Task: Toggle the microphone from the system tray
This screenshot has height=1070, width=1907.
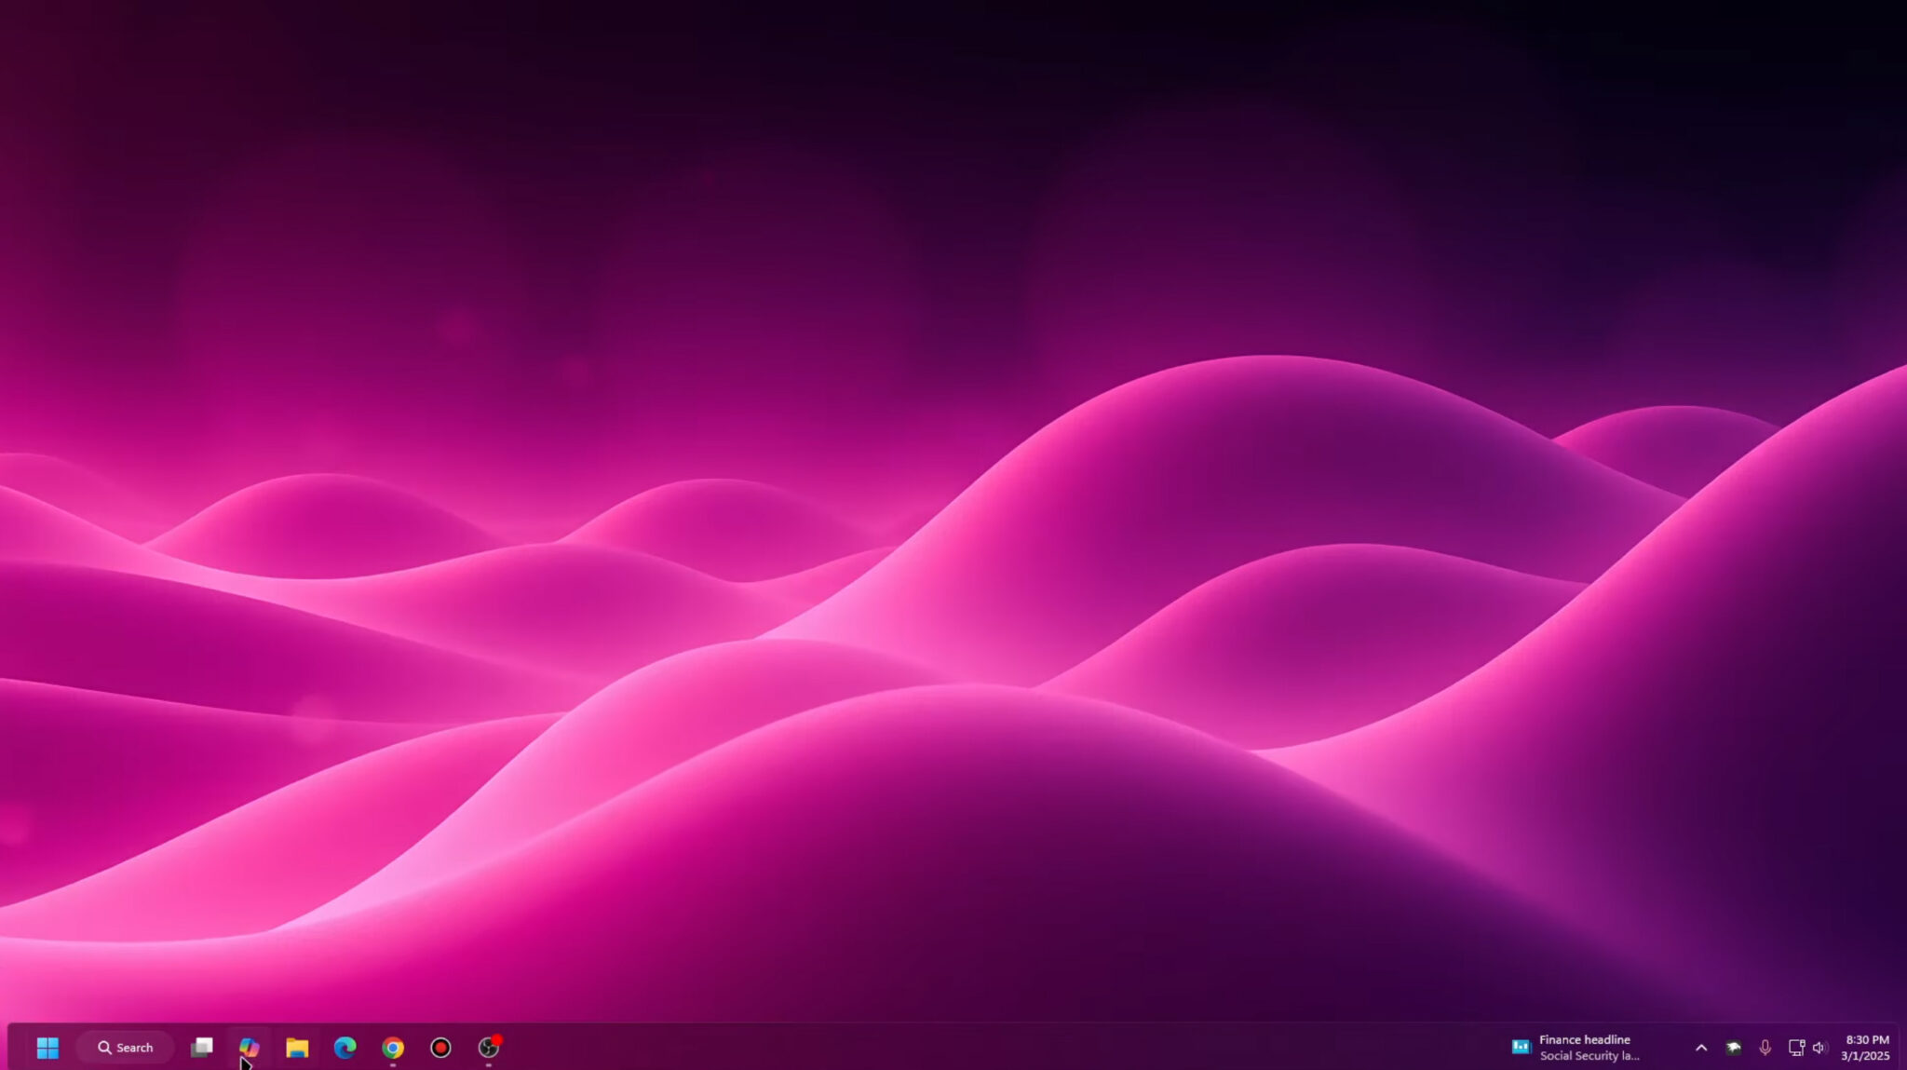Action: [1766, 1047]
